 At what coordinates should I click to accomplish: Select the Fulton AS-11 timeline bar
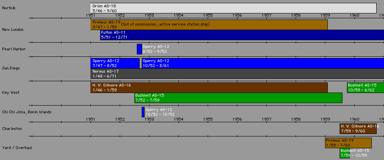pyautogui.click(x=242, y=35)
